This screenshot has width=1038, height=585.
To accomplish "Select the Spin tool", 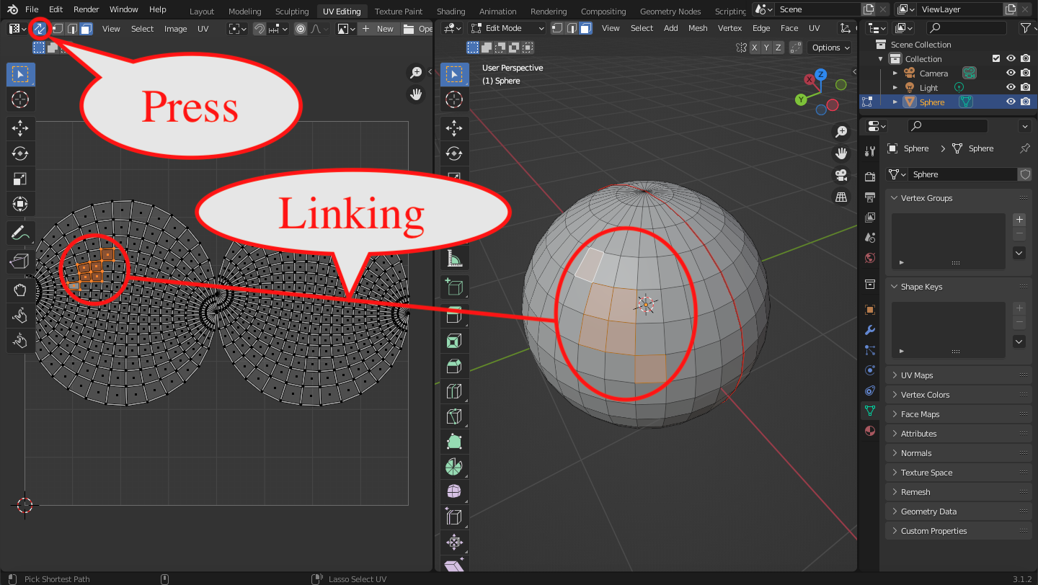I will [x=454, y=467].
